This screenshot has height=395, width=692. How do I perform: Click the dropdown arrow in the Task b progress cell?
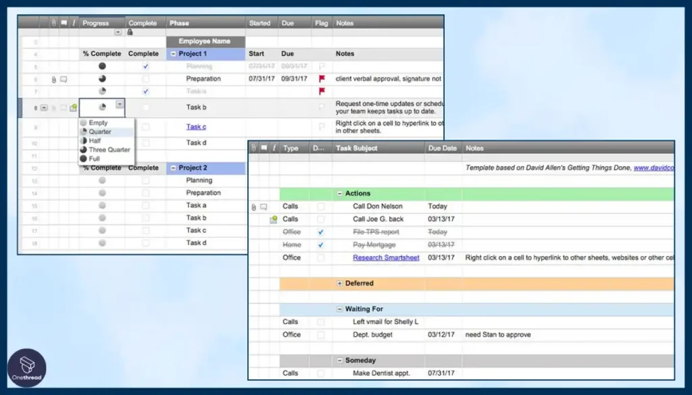pyautogui.click(x=120, y=104)
